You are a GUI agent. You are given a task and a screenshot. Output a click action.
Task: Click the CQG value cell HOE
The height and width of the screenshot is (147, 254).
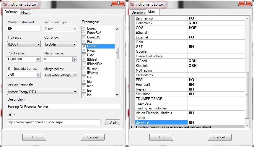216,28
